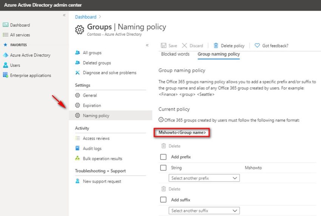
Task: Click the Users icon in favorites
Action: (6, 65)
